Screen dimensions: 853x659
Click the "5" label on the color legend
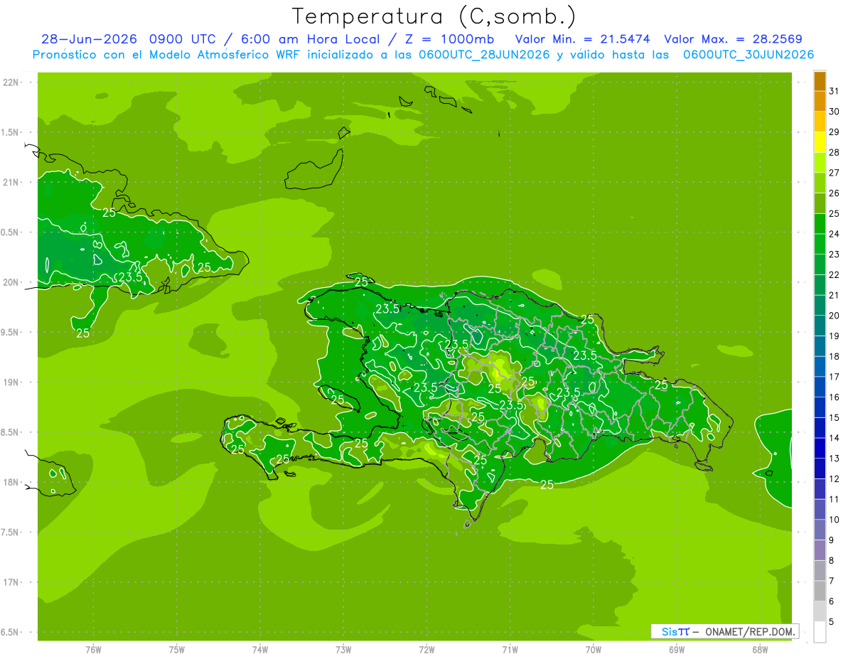(x=832, y=622)
